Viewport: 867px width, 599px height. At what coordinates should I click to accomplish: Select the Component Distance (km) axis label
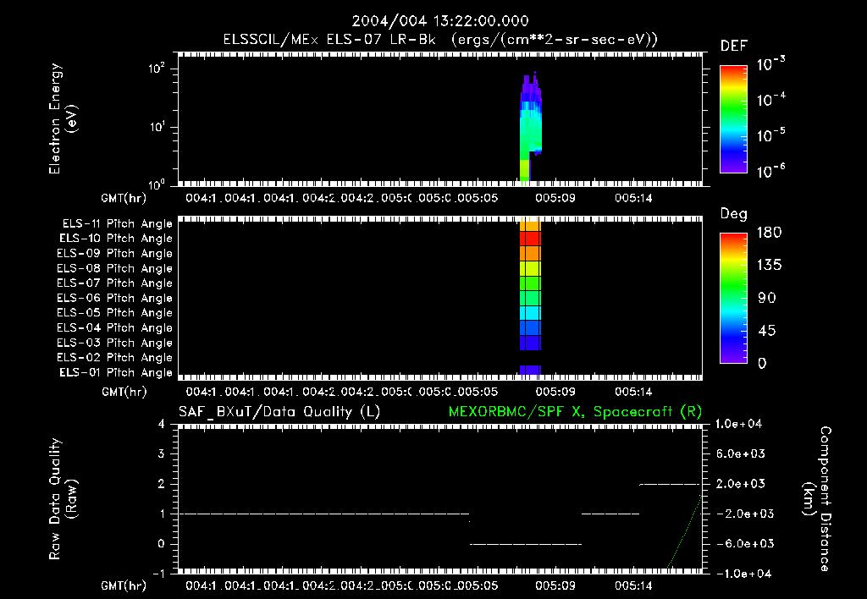click(817, 499)
